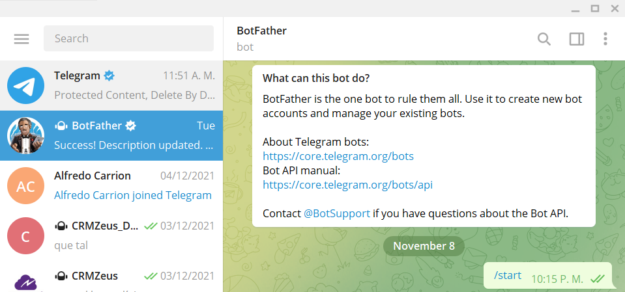
Task: Open the Bot API manual link
Action: point(347,185)
